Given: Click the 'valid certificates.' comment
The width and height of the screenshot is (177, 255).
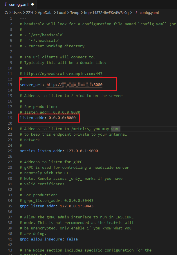Looking at the screenshot, I should point(43,184).
